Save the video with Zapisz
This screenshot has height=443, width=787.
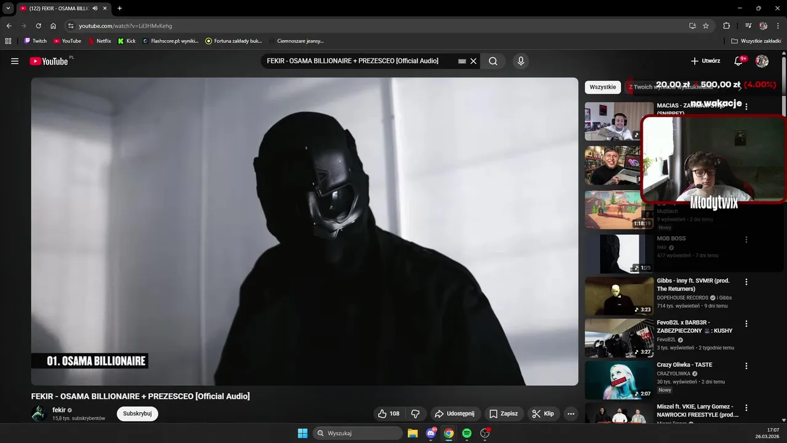(504, 413)
